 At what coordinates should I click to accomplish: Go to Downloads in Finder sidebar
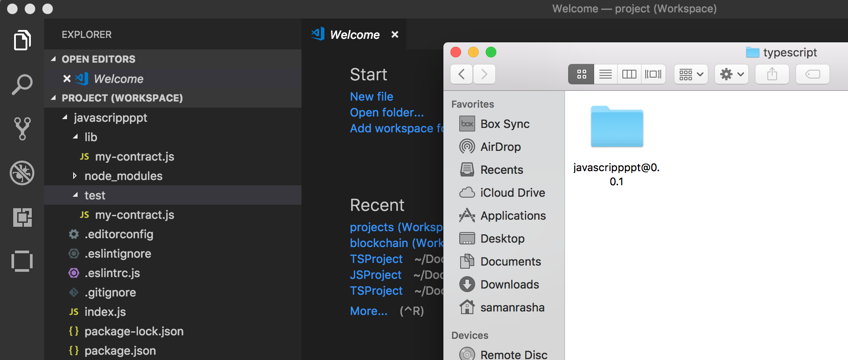[504, 285]
